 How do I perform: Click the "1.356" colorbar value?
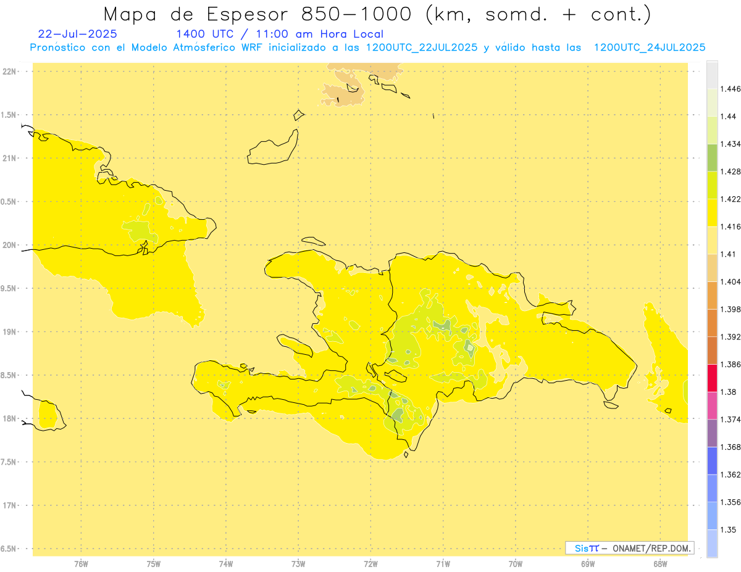pos(729,502)
